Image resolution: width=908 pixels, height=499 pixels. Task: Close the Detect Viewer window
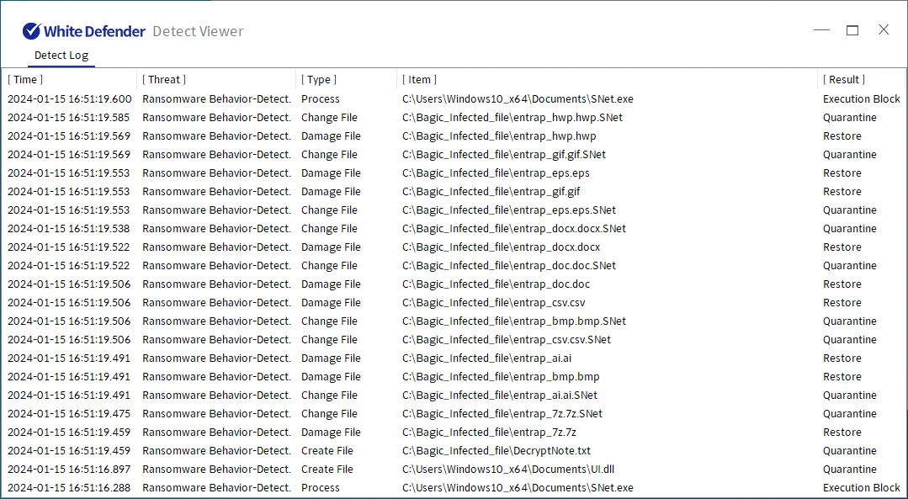point(884,30)
